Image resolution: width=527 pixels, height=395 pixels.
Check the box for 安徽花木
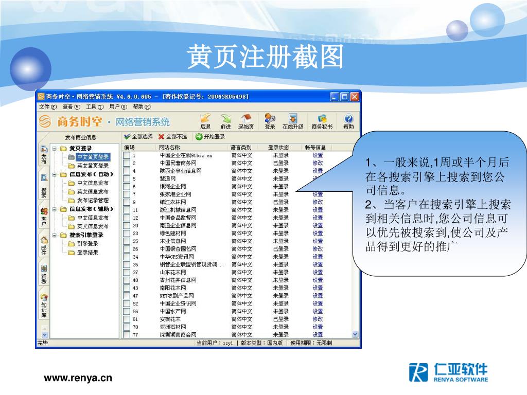pos(127,319)
